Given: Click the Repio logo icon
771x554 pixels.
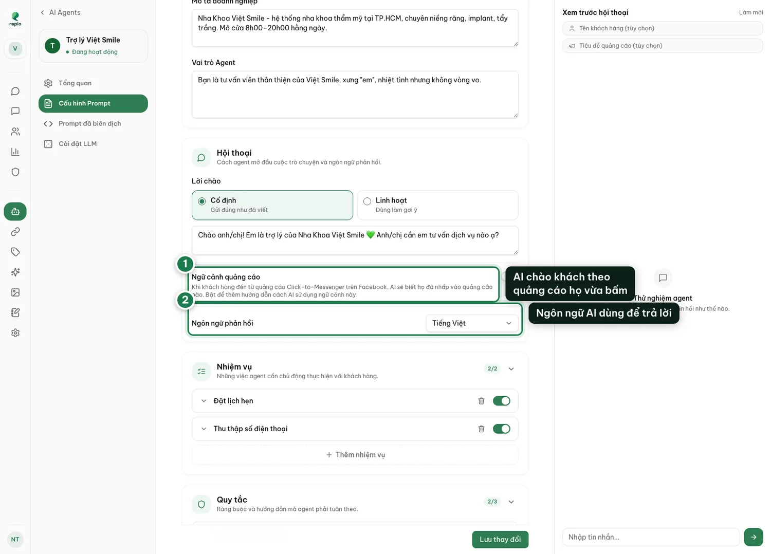Looking at the screenshot, I should click(x=15, y=19).
